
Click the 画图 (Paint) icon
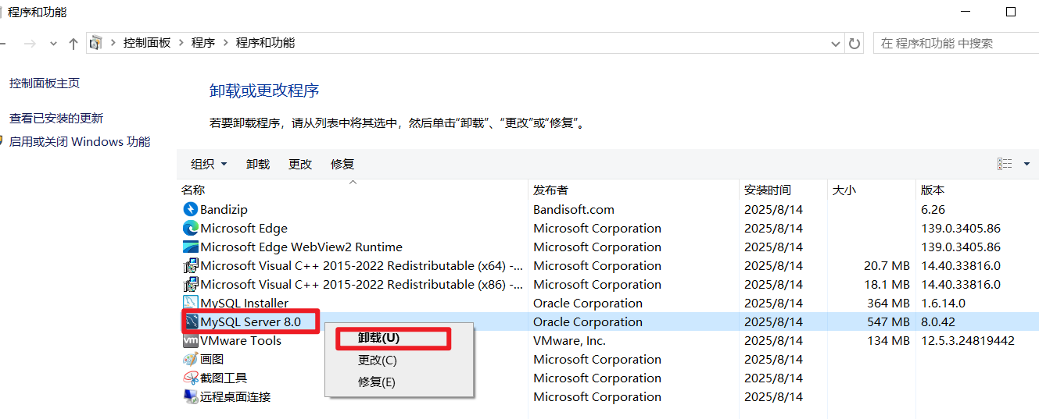(190, 359)
